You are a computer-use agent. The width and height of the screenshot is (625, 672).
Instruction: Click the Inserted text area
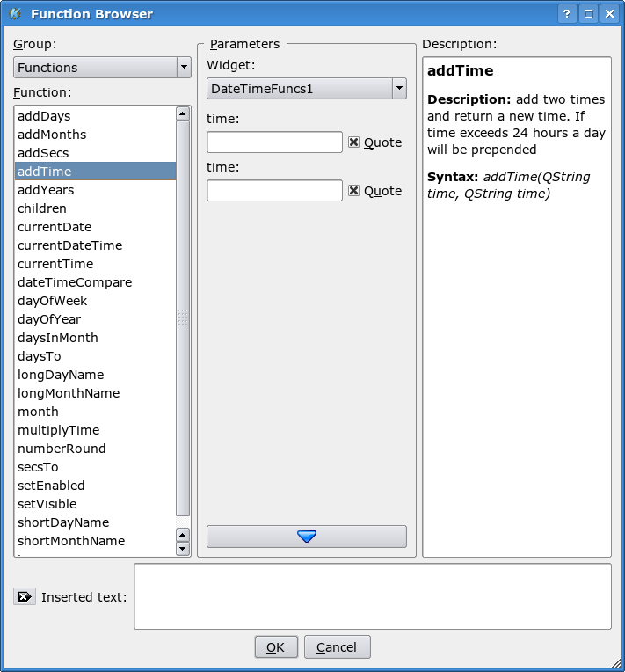point(372,596)
